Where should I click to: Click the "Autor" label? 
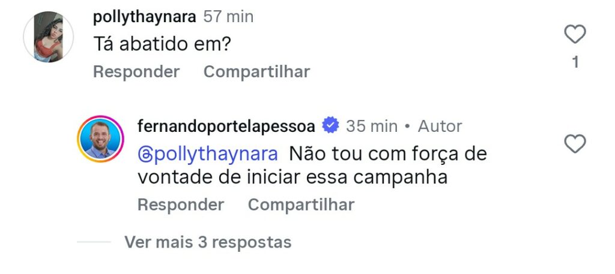click(440, 126)
